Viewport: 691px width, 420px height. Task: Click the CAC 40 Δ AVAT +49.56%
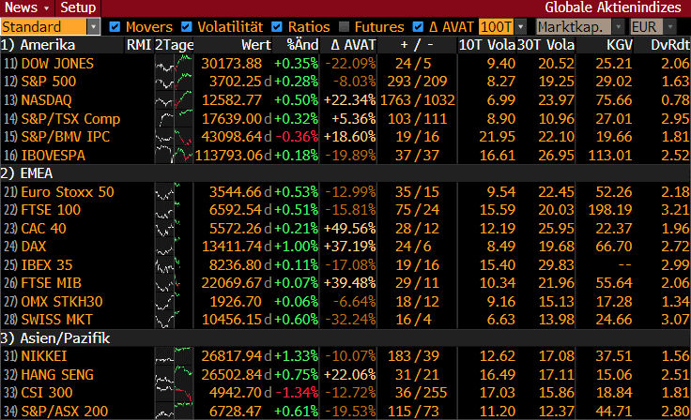350,229
